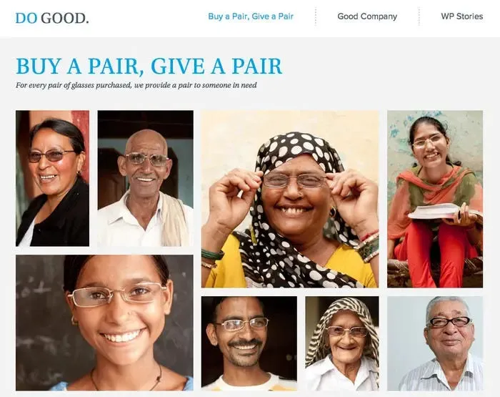
Task: Open the Buy a Pair, Give a Pair tab
Action: point(251,16)
